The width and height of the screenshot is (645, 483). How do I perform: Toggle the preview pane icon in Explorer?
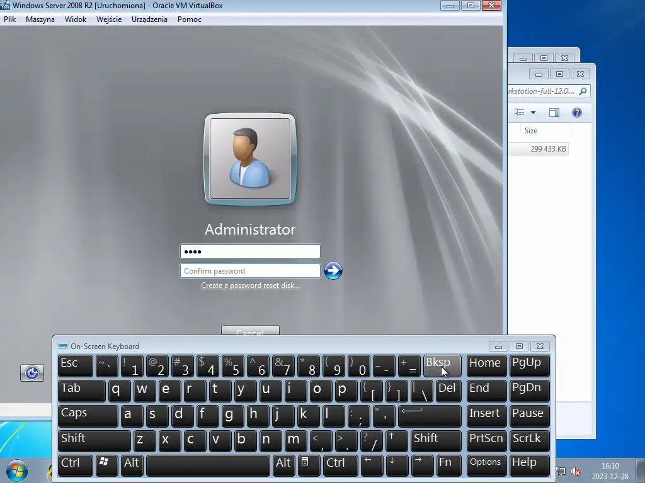(x=554, y=113)
